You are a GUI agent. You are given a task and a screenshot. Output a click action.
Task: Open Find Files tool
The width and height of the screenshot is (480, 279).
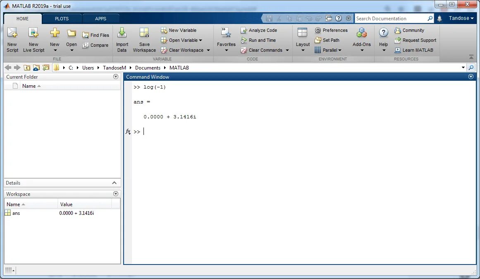pyautogui.click(x=96, y=35)
